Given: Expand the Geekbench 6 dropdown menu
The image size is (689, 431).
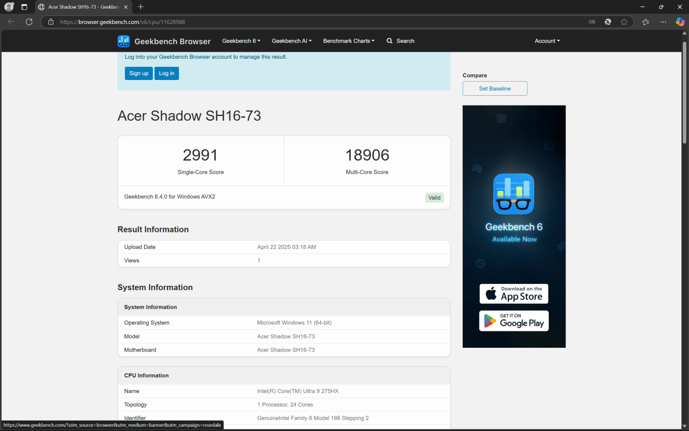Looking at the screenshot, I should (241, 41).
